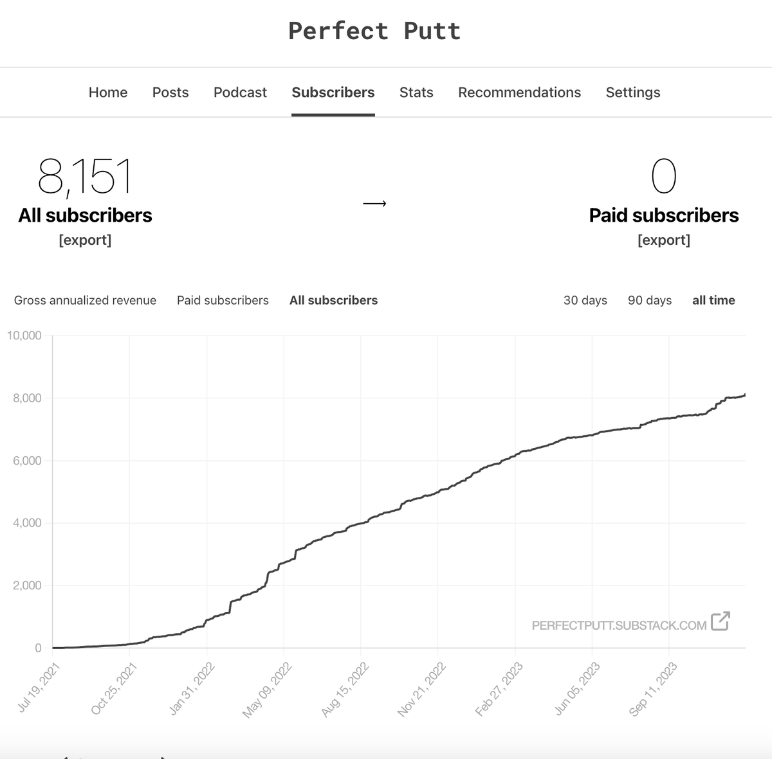Switch to the Stats tab
The height and width of the screenshot is (759, 772).
pyautogui.click(x=416, y=92)
